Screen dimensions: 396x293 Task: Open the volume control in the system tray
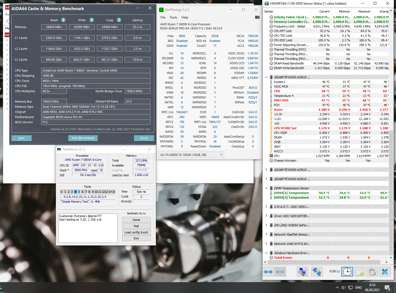pyautogui.click(x=344, y=288)
